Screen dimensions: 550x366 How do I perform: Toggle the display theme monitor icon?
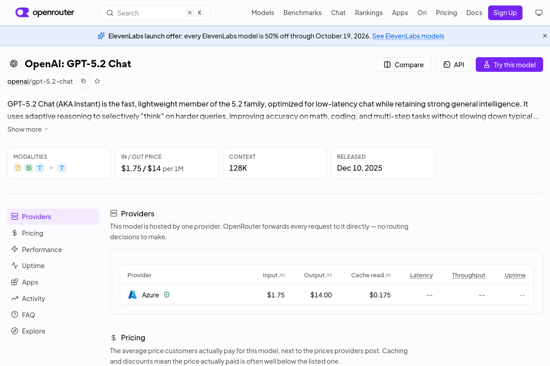tap(539, 13)
